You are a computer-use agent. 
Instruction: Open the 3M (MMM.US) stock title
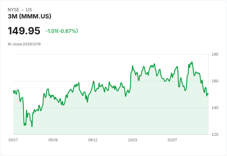click(x=30, y=17)
